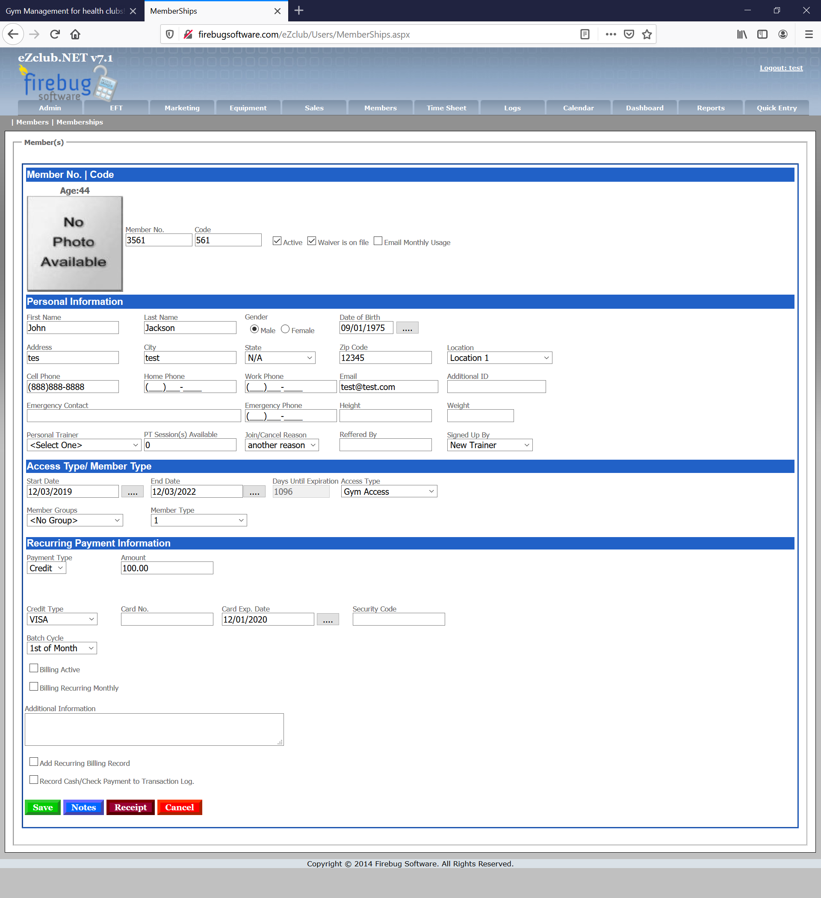This screenshot has height=898, width=821.
Task: Select a different Batch Cycle option
Action: click(62, 648)
